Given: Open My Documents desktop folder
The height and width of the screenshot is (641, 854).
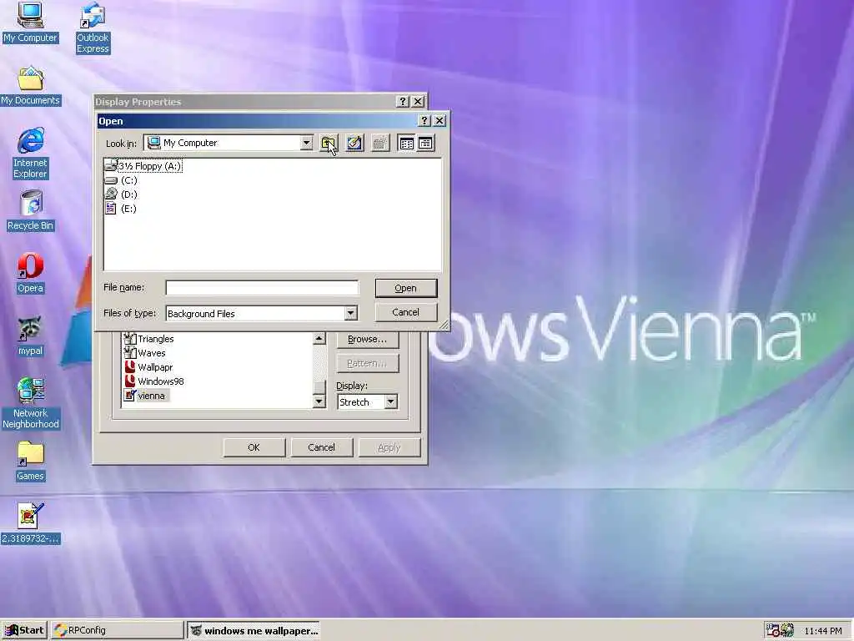Looking at the screenshot, I should point(30,86).
